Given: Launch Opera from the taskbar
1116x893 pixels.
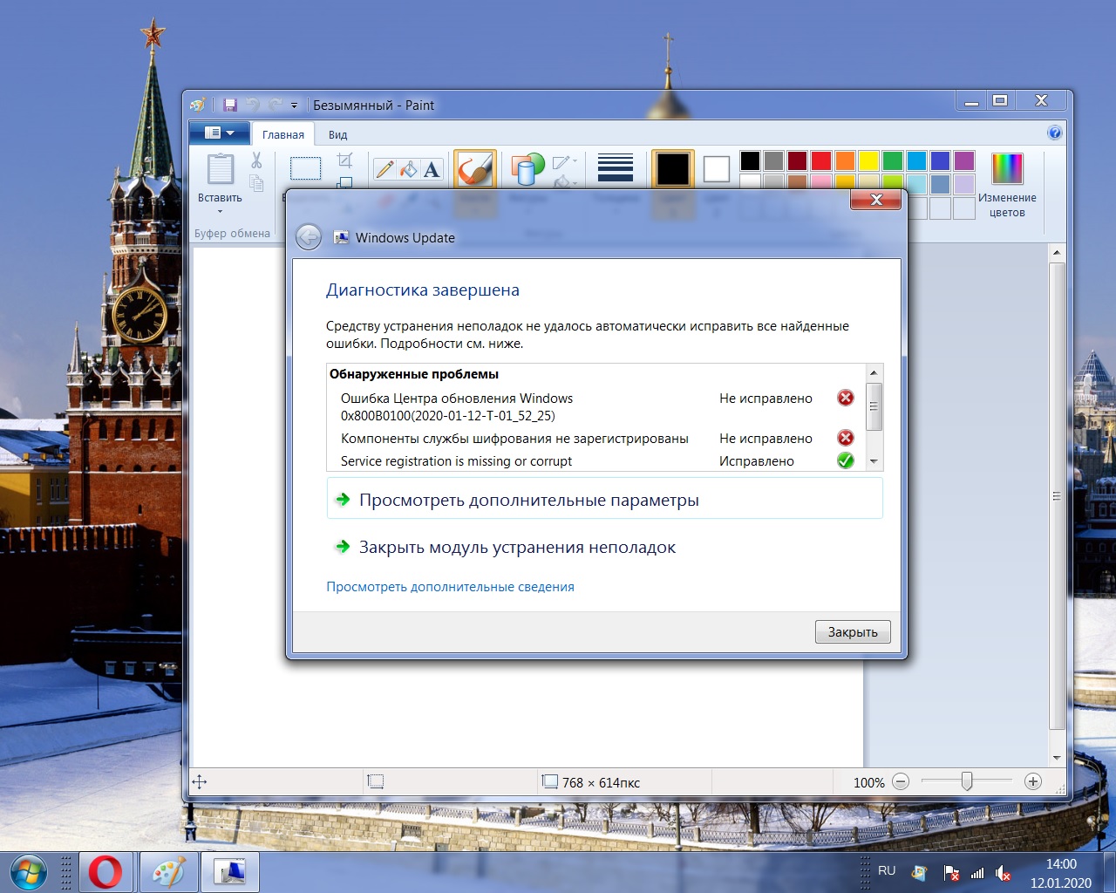Looking at the screenshot, I should 105,872.
